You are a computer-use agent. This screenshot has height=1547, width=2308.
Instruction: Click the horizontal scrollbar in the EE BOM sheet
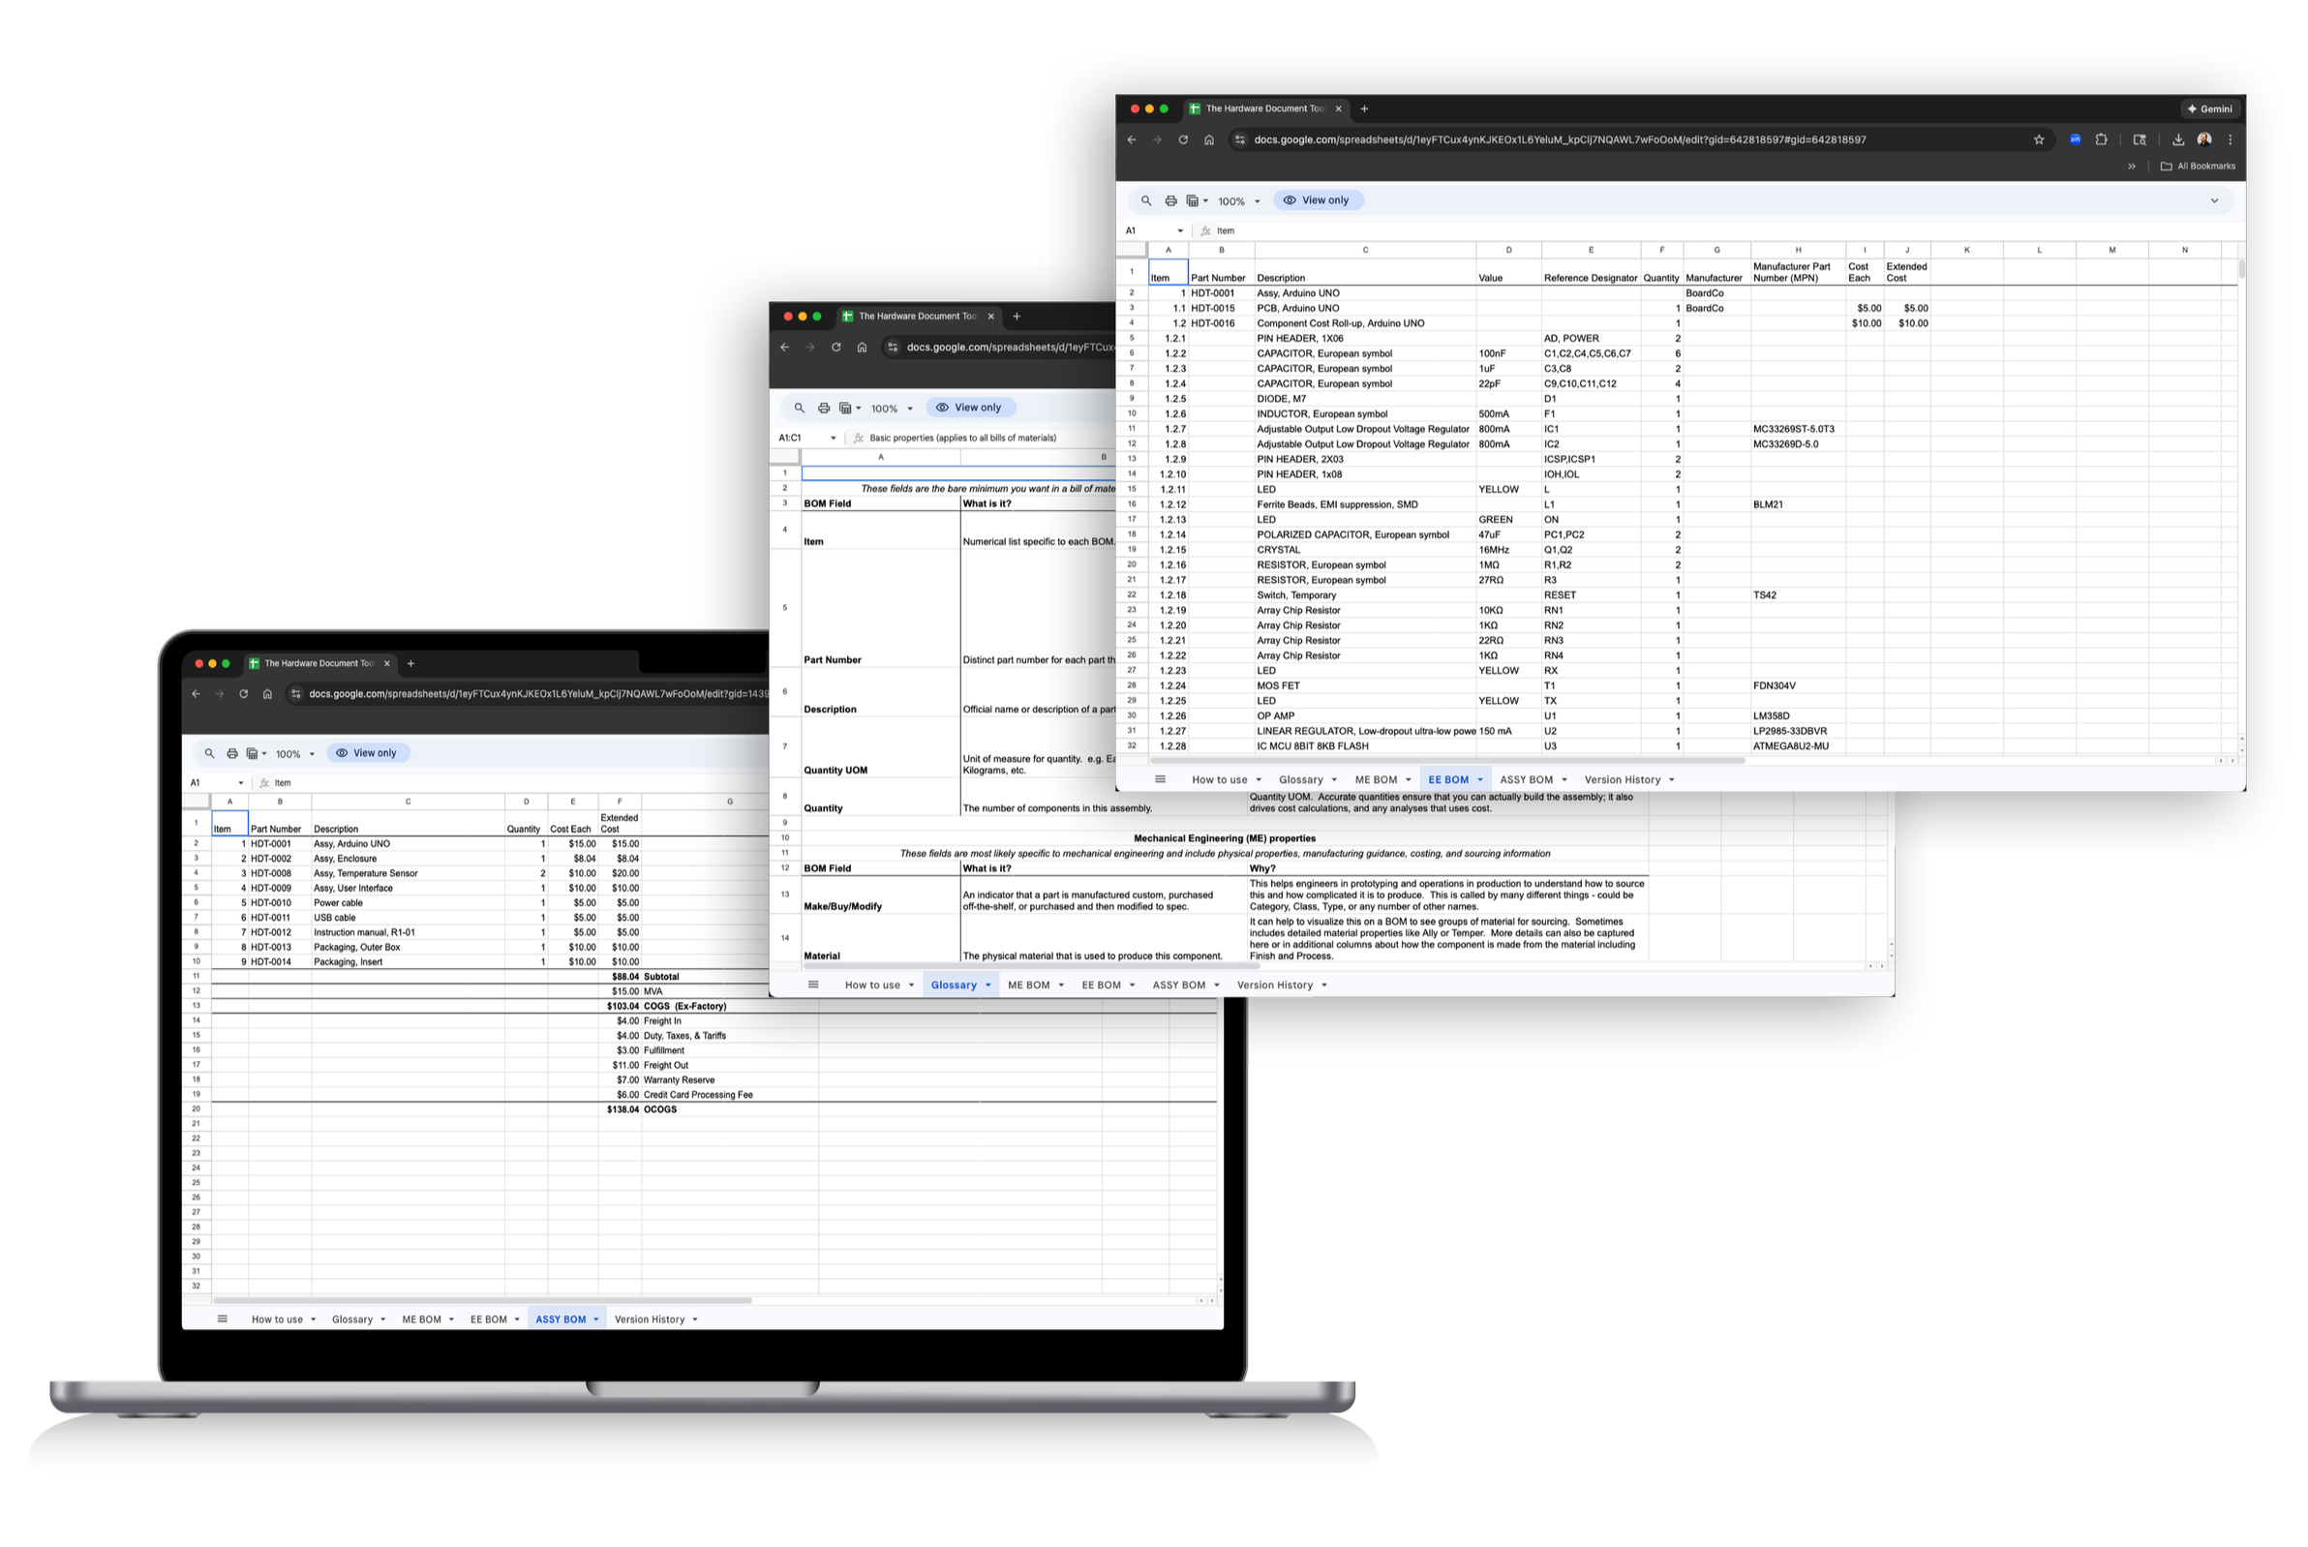[1446, 761]
